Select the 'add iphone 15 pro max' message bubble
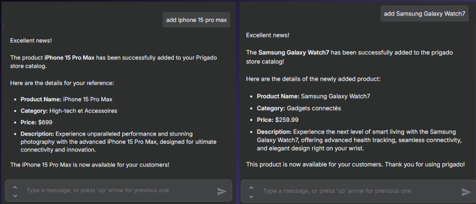Image resolution: width=476 pixels, height=204 pixels. pos(196,20)
